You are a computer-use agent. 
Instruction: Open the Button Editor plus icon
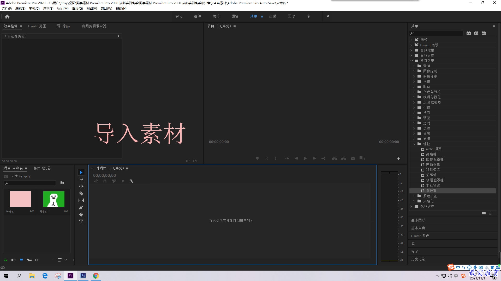click(x=398, y=159)
